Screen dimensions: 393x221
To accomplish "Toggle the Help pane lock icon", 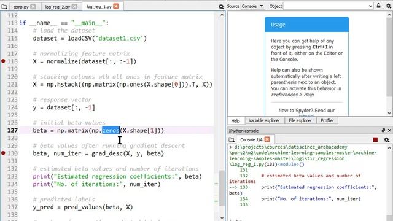I will tap(379, 6).
